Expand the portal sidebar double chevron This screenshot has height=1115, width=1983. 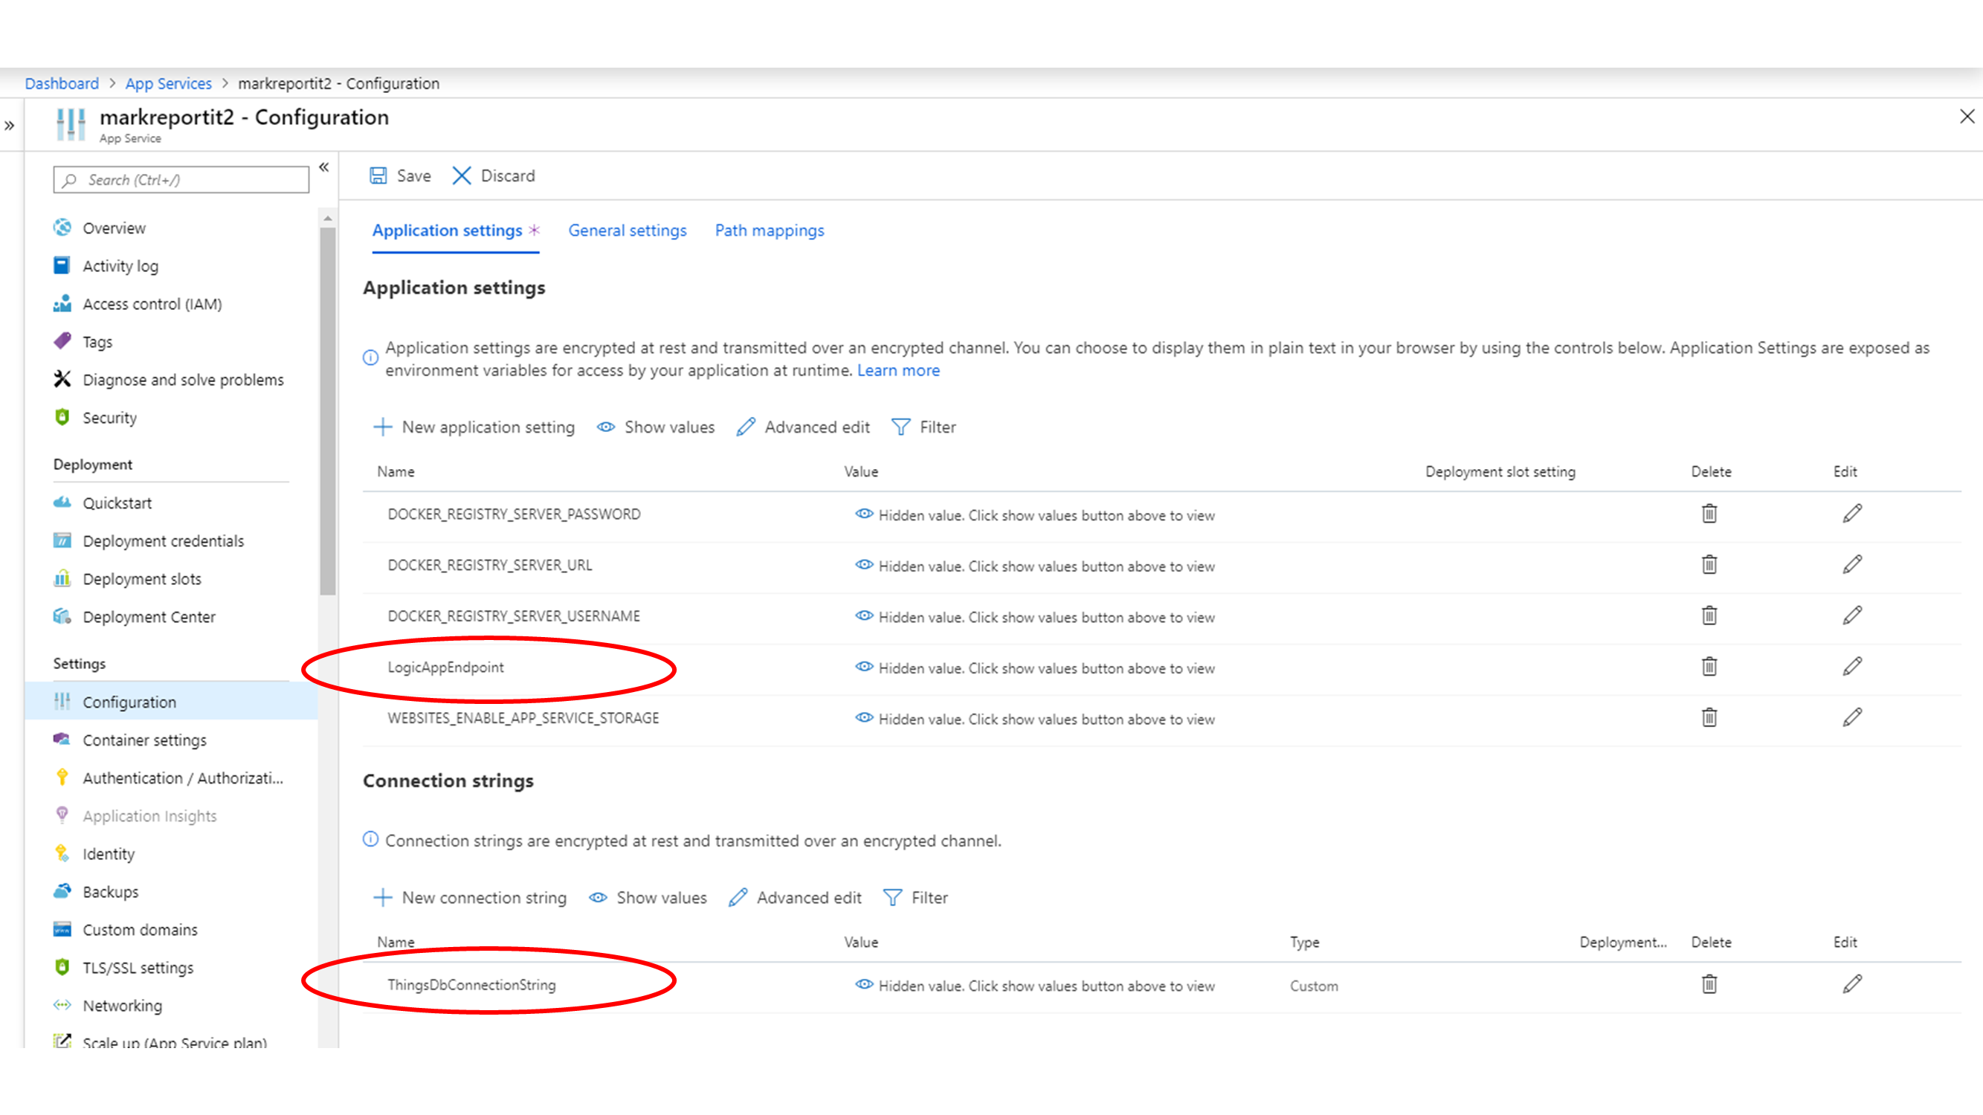9,126
